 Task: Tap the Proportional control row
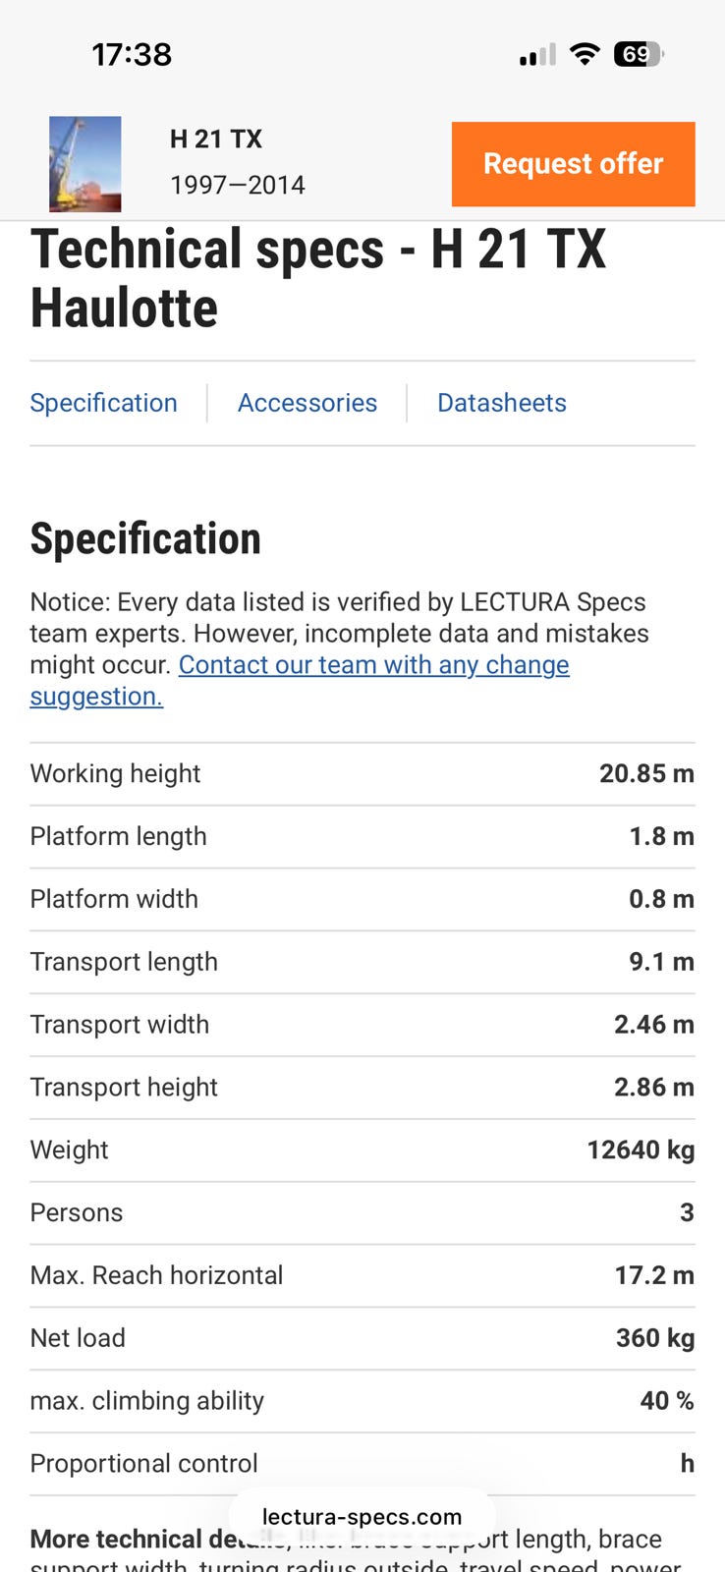[x=362, y=1464]
